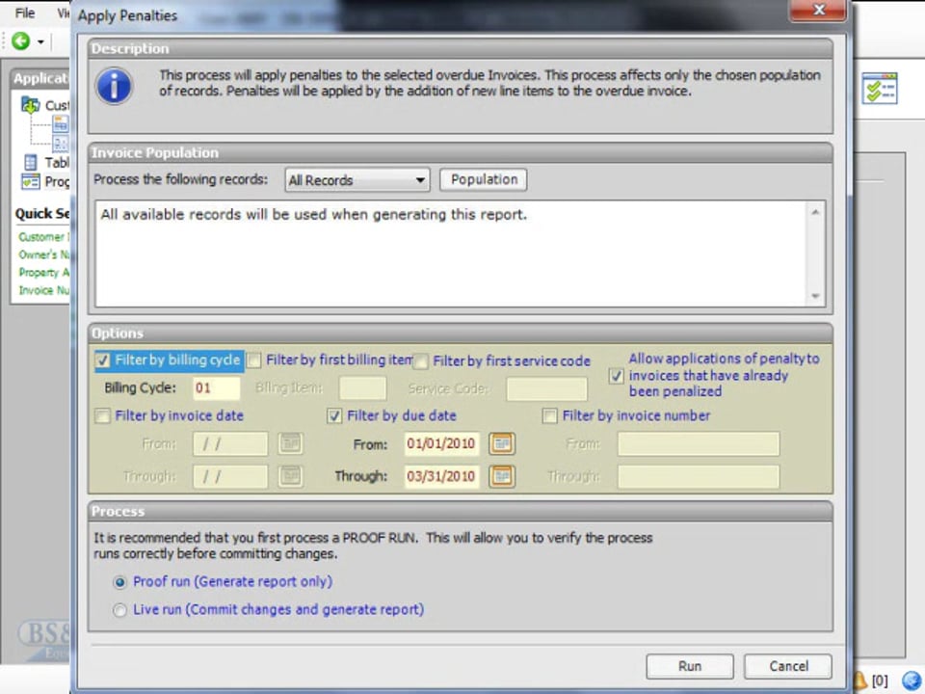Click the Run button
This screenshot has height=694, width=925.
[690, 666]
